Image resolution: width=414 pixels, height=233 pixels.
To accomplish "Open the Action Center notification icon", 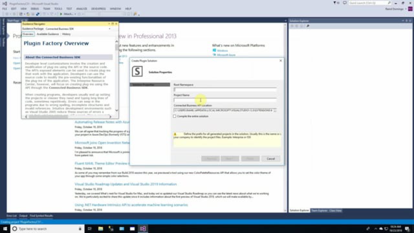I will click(407, 229).
